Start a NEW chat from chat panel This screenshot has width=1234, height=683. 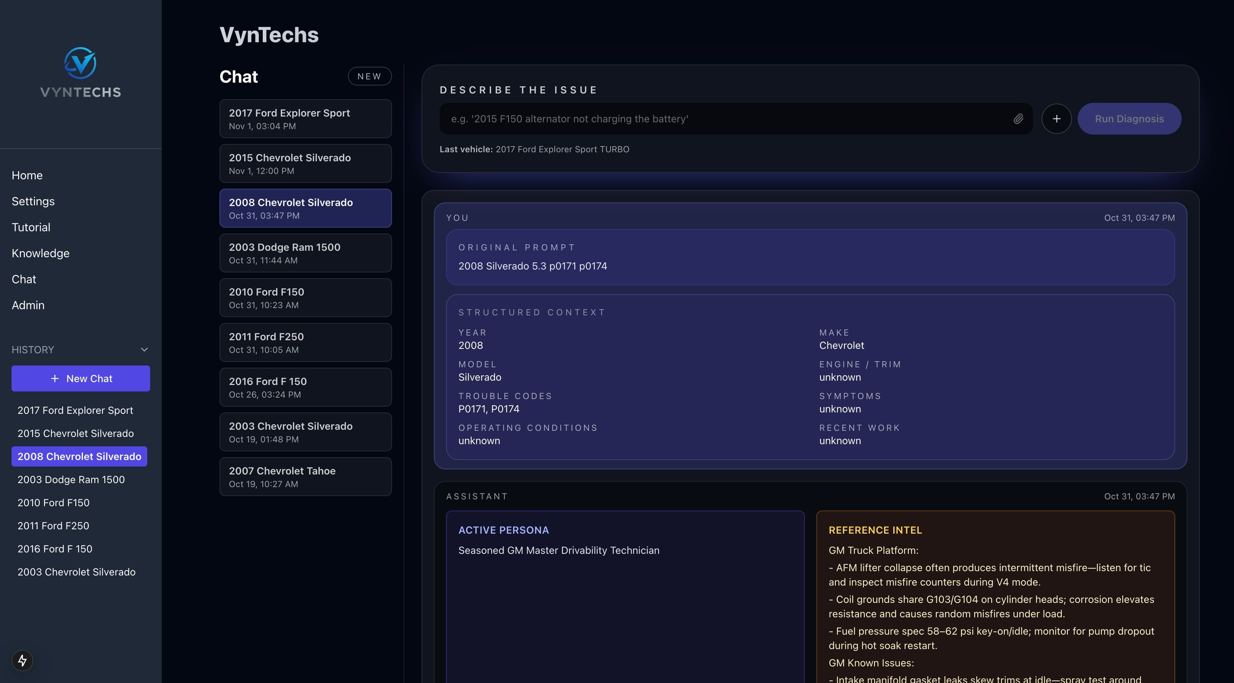point(369,76)
